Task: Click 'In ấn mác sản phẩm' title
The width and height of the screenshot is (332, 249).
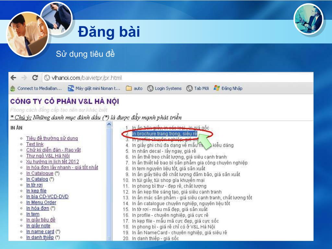Action: click(192, 198)
